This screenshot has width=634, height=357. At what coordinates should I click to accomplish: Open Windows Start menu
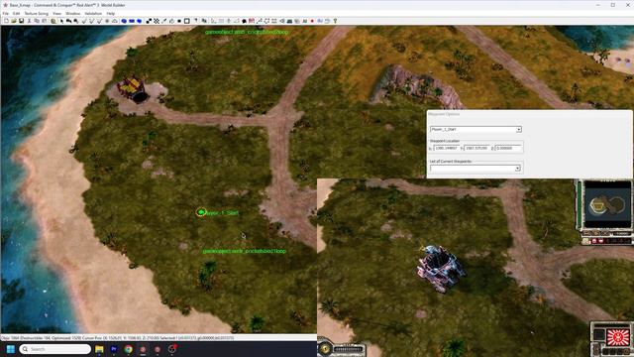point(11,349)
